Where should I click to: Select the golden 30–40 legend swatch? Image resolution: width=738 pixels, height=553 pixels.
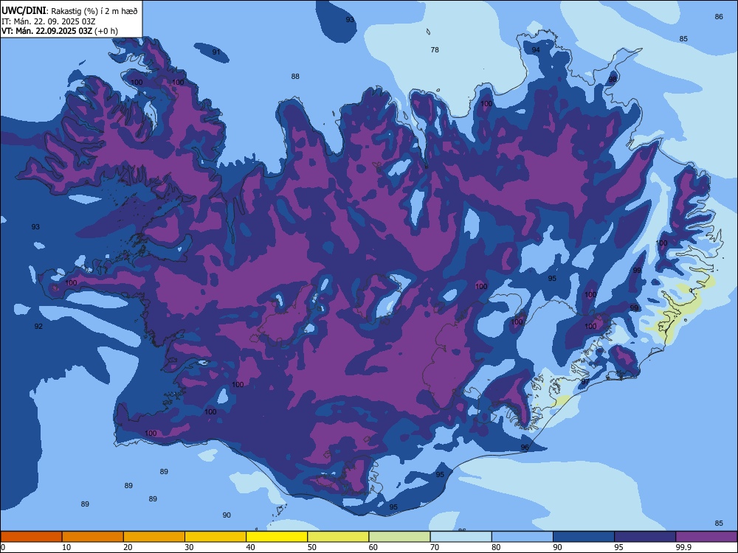215,537
